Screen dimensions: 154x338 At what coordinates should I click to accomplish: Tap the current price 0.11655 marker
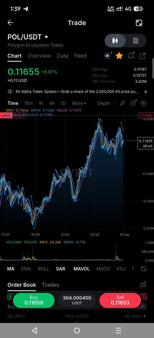(x=146, y=143)
